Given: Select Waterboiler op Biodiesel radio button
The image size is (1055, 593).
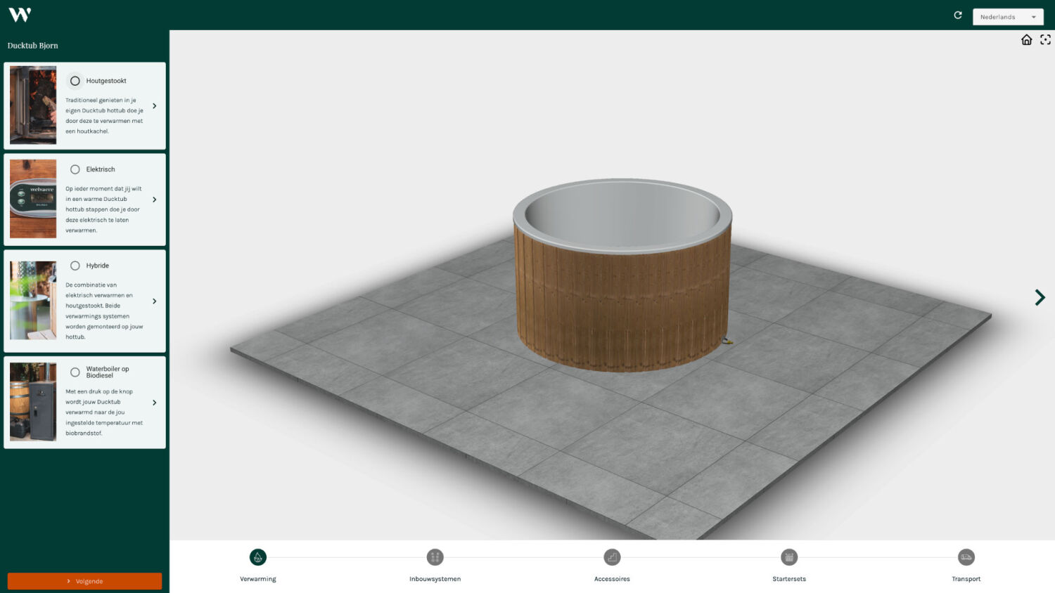Looking at the screenshot, I should coord(75,372).
